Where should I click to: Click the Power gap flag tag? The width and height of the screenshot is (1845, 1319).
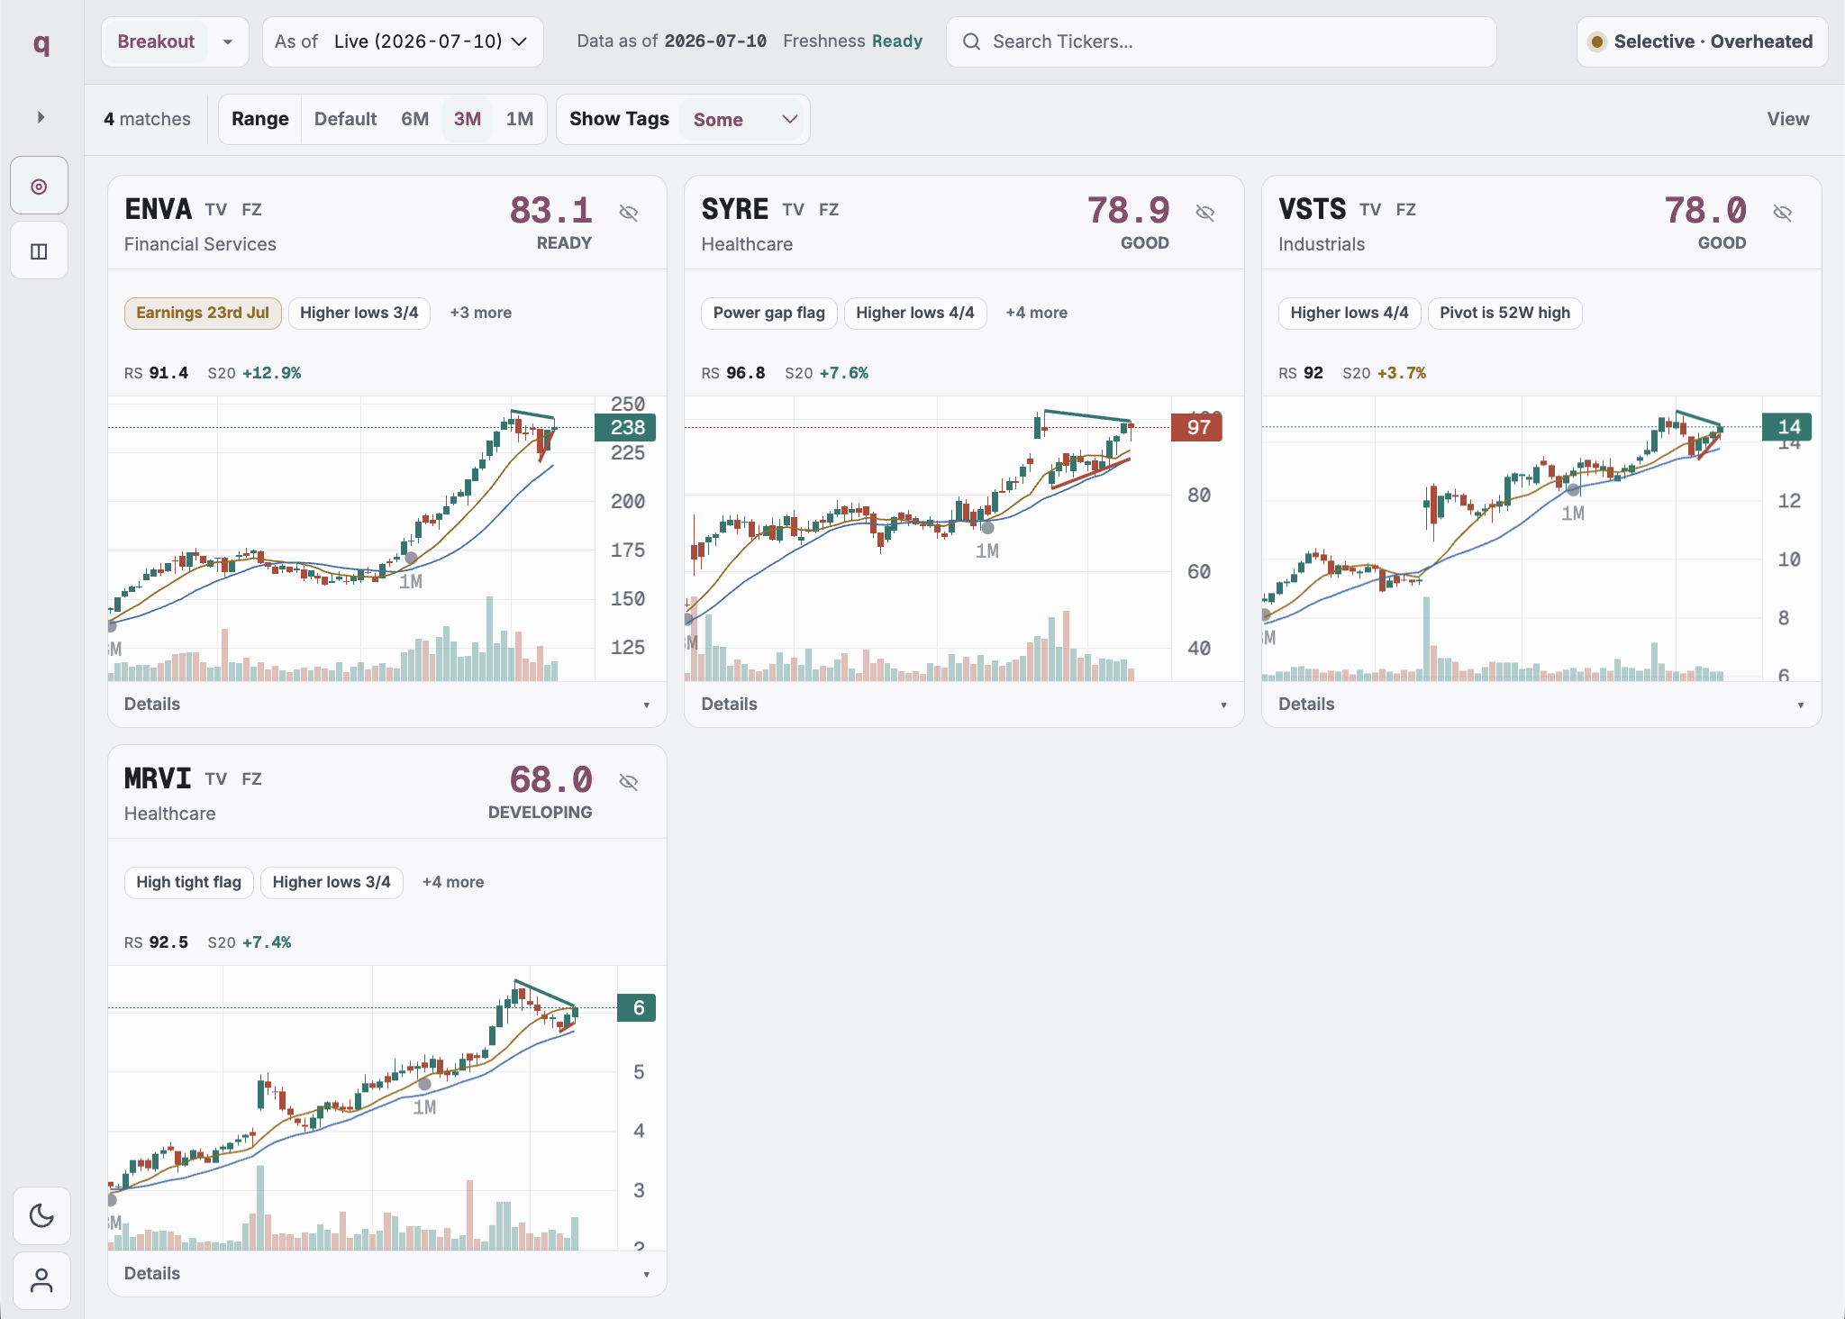click(768, 313)
